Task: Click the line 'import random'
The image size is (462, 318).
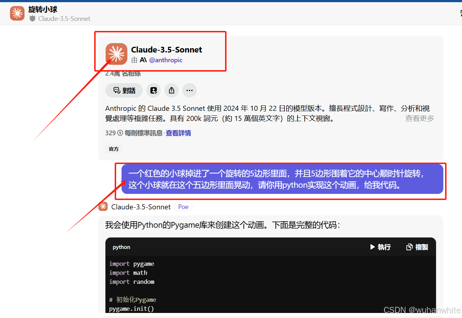Action: (132, 282)
